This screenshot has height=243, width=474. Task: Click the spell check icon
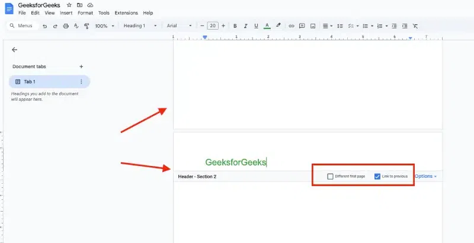pyautogui.click(x=76, y=26)
